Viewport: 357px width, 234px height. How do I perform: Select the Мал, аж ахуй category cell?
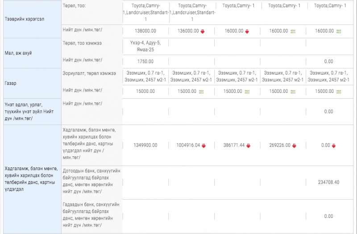pyautogui.click(x=18, y=53)
